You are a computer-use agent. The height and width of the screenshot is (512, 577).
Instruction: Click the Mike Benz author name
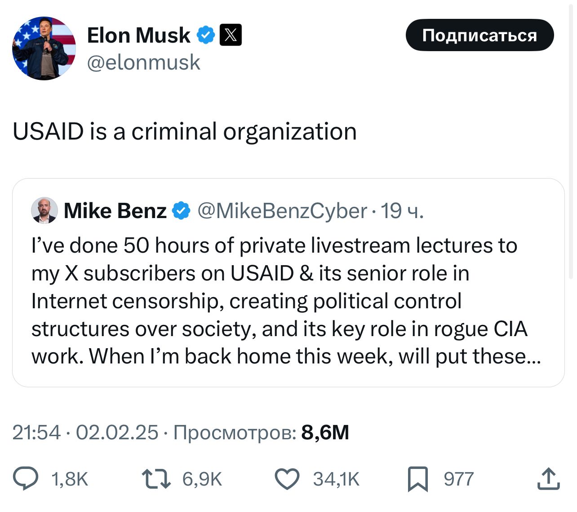[115, 210]
